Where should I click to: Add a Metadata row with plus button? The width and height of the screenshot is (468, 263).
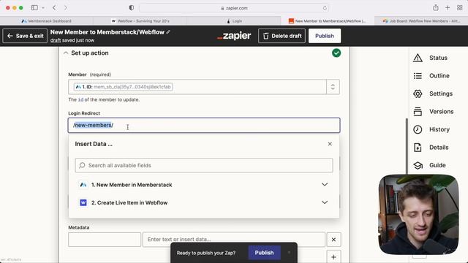[333, 257]
